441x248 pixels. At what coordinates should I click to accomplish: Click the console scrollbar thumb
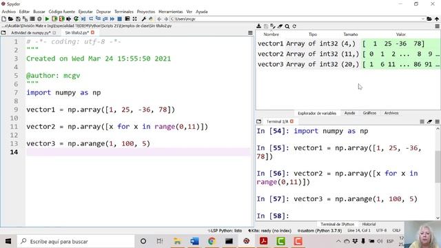[x=438, y=167]
